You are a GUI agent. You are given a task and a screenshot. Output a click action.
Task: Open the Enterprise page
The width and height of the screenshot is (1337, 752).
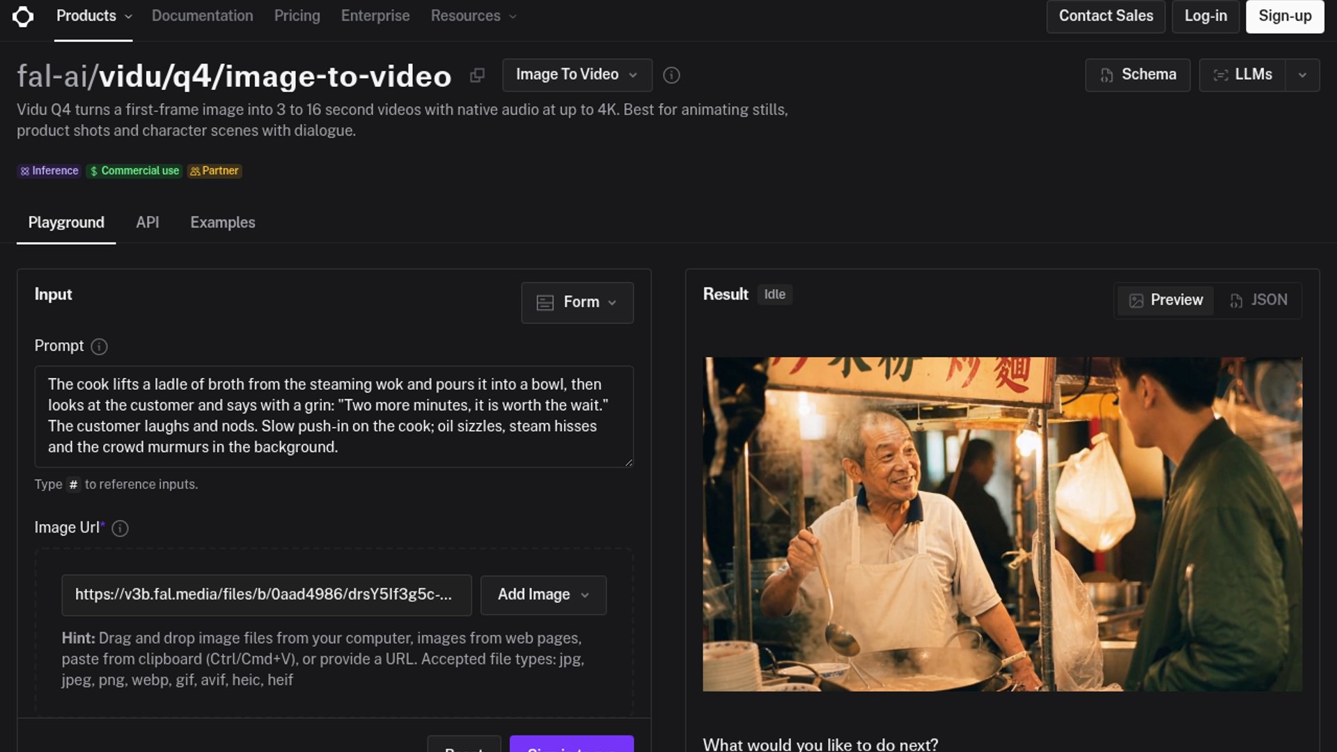[x=375, y=16]
